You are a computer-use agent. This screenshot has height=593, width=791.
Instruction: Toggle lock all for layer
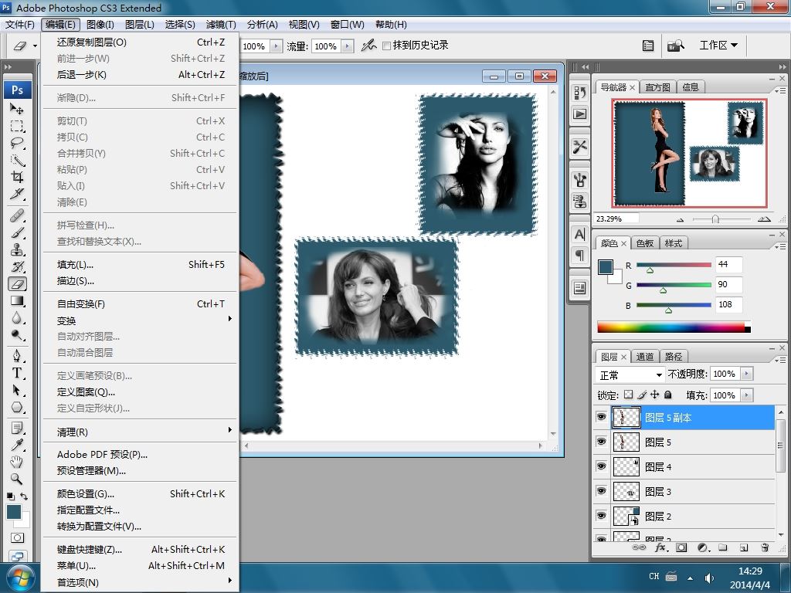(668, 395)
